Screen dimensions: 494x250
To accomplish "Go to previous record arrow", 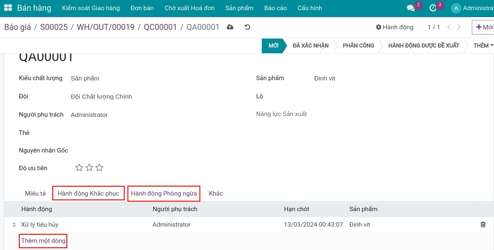I will tap(449, 27).
